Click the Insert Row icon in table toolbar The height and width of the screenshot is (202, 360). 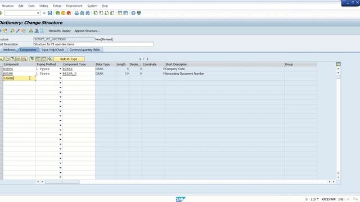pyautogui.click(x=19, y=59)
